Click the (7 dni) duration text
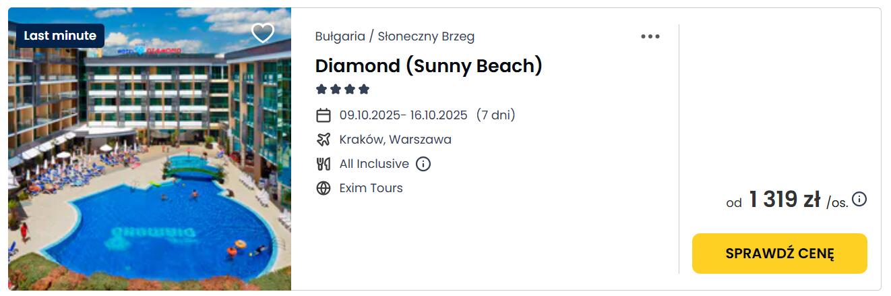Image resolution: width=891 pixels, height=296 pixels. 495,115
